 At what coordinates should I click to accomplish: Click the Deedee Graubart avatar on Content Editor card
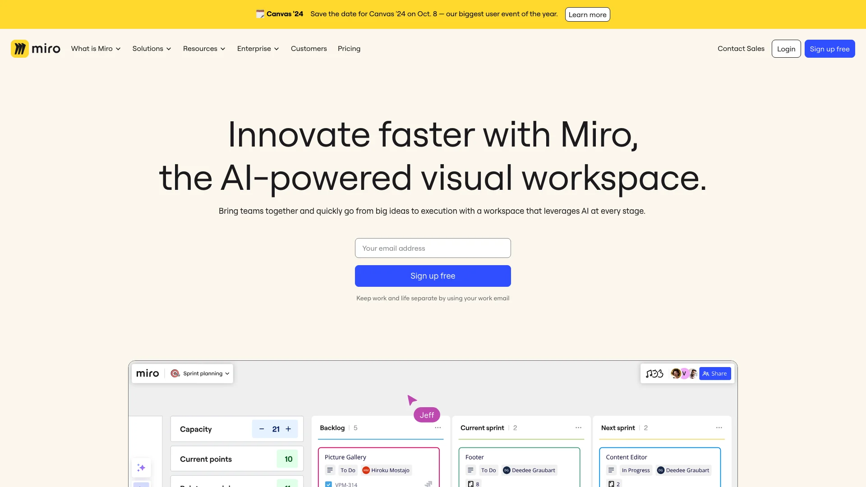pos(661,470)
